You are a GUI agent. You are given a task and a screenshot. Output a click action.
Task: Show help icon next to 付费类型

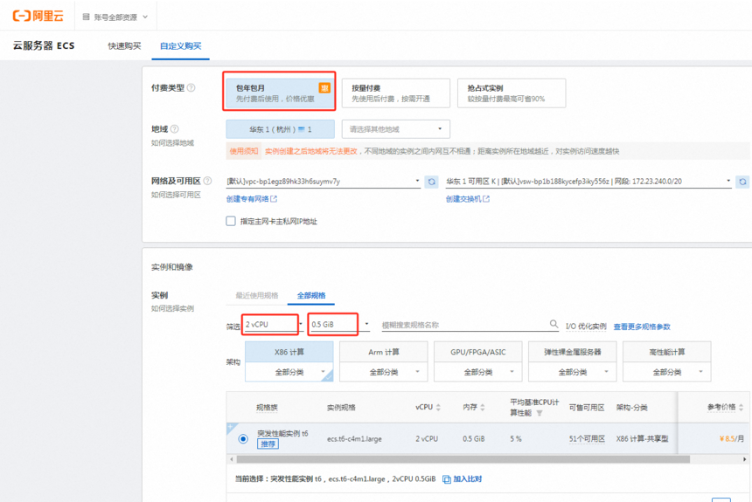191,87
